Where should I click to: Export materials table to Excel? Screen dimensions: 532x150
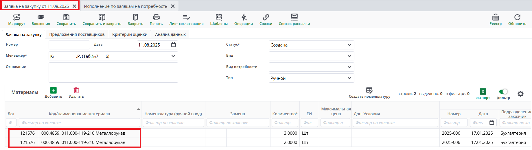pyautogui.click(x=483, y=92)
